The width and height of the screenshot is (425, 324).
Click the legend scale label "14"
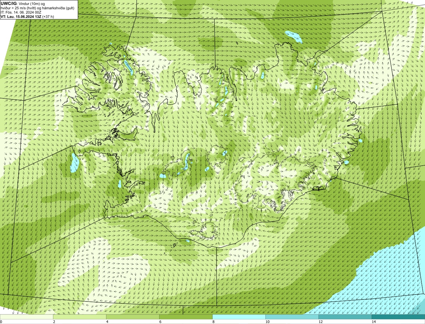pos(374,322)
